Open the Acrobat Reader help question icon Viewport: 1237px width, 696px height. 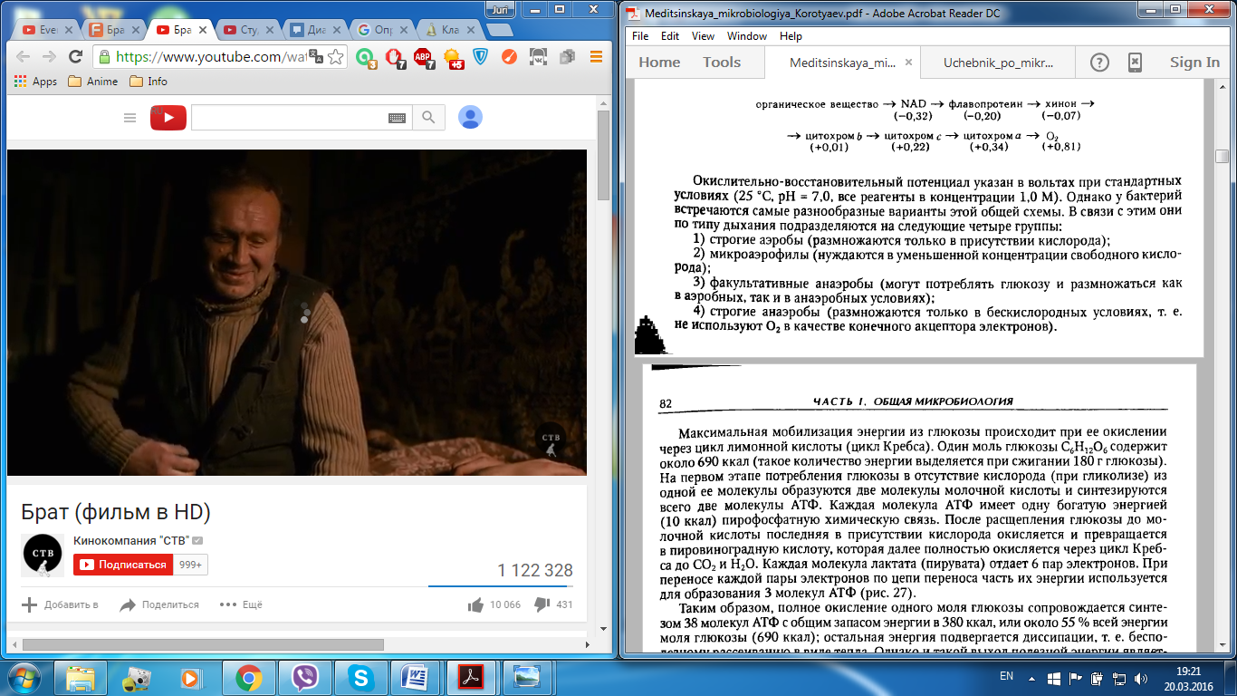[x=1099, y=63]
